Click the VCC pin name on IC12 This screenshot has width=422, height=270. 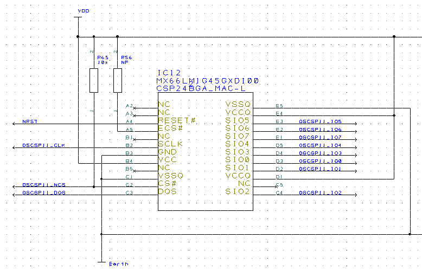click(x=168, y=160)
